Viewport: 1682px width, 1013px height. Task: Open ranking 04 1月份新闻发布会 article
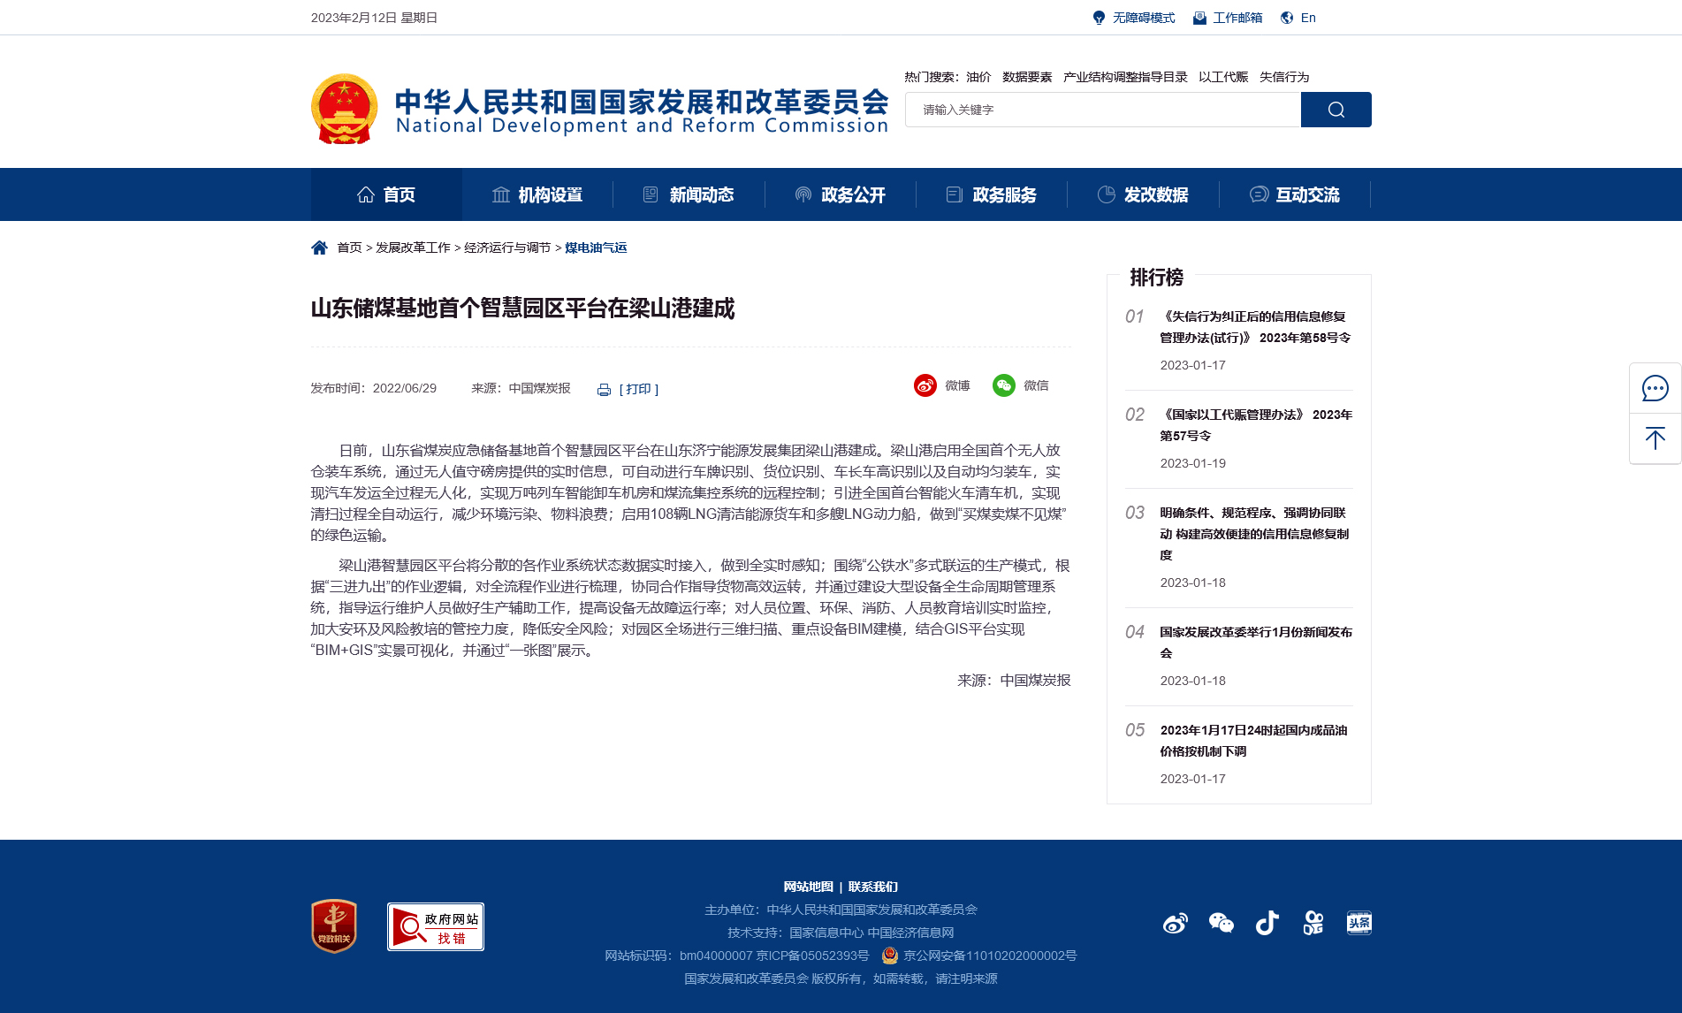click(x=1256, y=643)
